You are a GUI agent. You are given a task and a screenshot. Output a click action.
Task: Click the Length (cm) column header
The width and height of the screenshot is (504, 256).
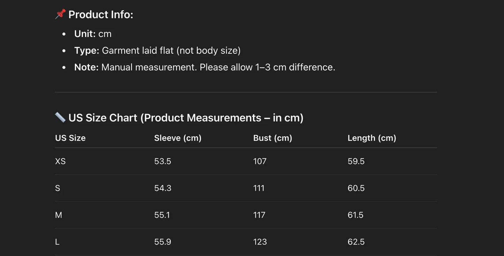point(372,138)
